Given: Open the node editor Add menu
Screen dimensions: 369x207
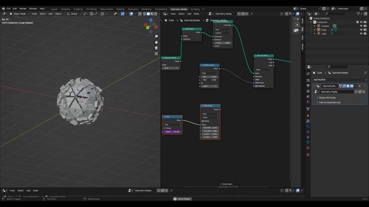Looking at the screenshot, I should [x=189, y=14].
